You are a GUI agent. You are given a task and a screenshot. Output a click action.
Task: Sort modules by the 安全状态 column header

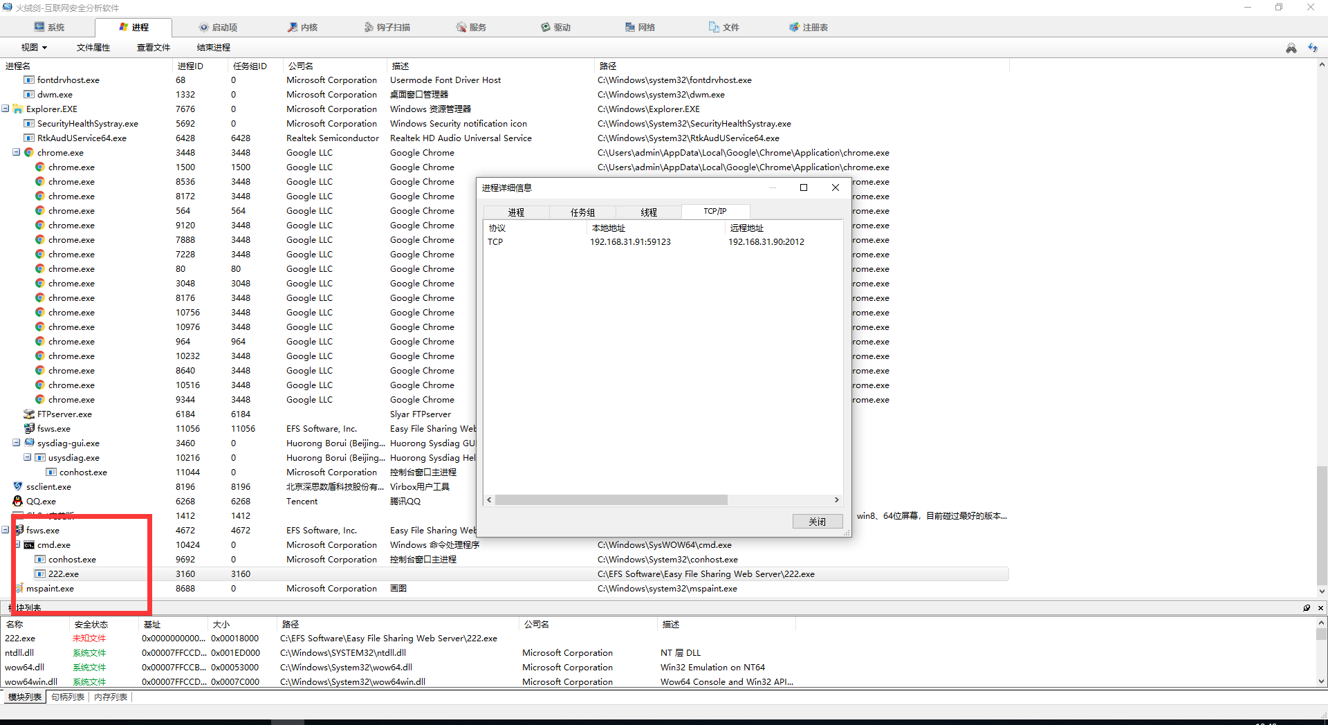click(x=104, y=625)
